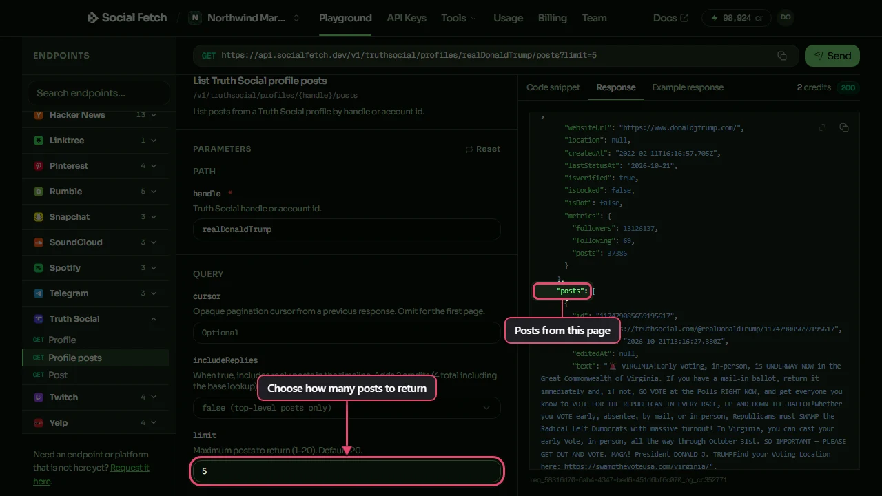
Task: Click the Pinterest platform icon
Action: click(x=39, y=166)
